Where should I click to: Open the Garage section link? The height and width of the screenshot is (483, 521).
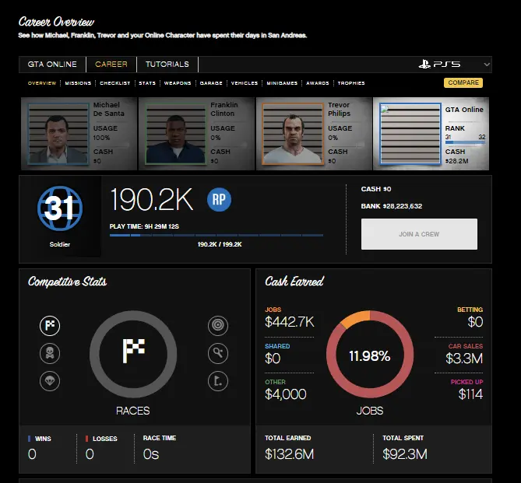[x=211, y=83]
